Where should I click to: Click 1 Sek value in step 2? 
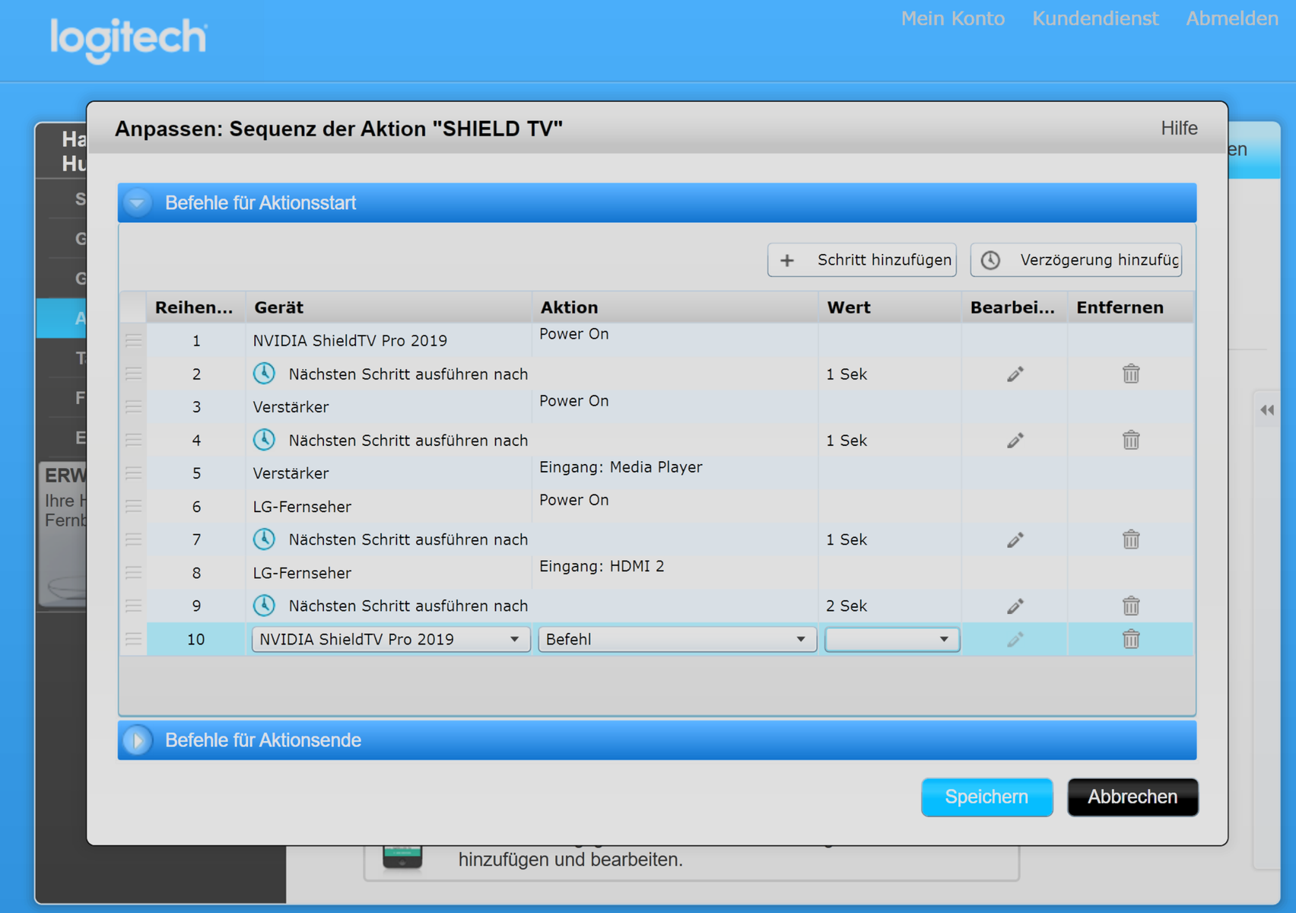pyautogui.click(x=847, y=374)
